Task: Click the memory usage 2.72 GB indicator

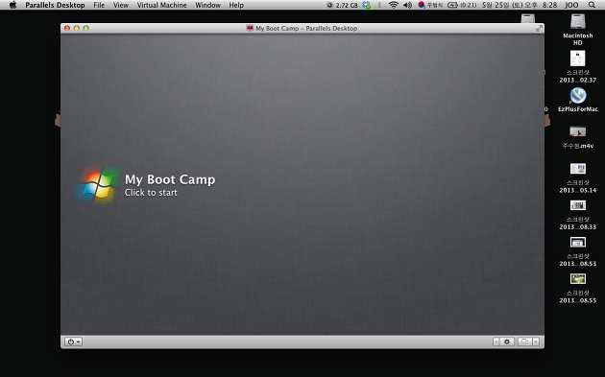Action: click(343, 5)
